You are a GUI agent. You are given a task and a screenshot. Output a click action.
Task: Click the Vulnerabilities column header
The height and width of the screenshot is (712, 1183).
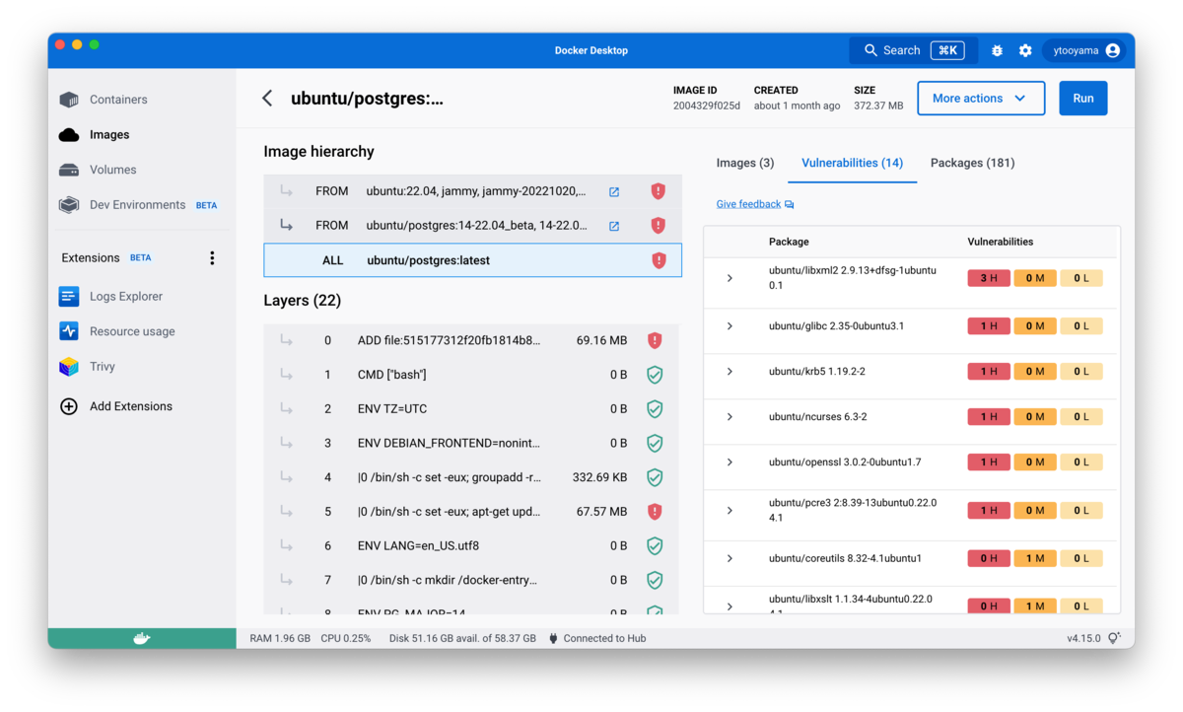click(1001, 242)
